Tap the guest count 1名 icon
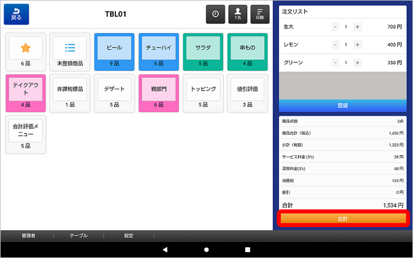The height and width of the screenshot is (258, 413). click(237, 14)
